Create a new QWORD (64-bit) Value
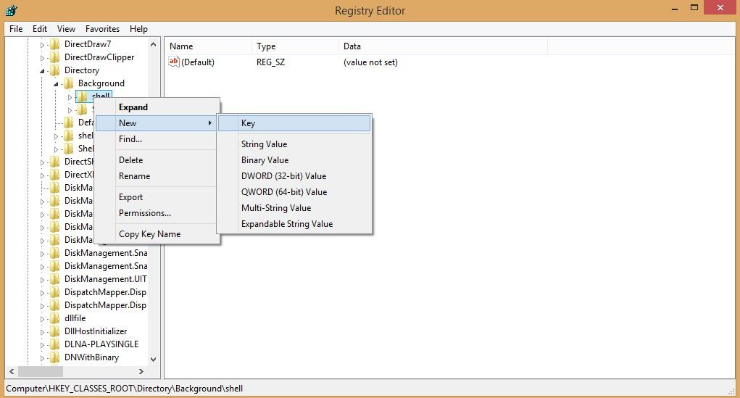Viewport: 740px width, 398px height. pos(294,192)
